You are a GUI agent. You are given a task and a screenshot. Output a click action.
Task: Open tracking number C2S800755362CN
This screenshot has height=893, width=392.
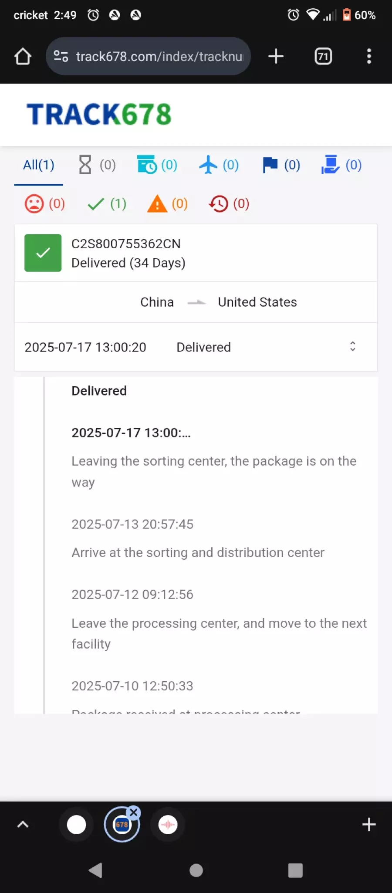pyautogui.click(x=126, y=244)
